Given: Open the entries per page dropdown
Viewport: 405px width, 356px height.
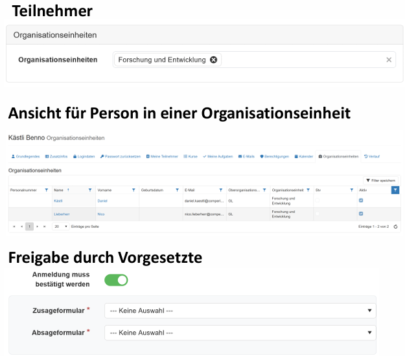Looking at the screenshot, I should coord(61,227).
